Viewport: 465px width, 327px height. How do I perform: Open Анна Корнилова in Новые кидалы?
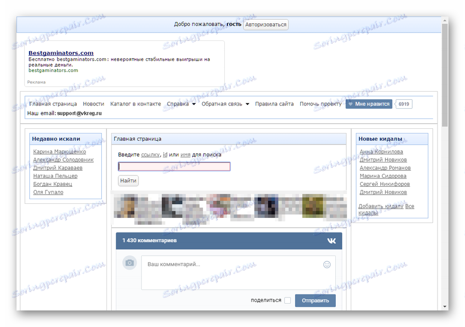[381, 152]
